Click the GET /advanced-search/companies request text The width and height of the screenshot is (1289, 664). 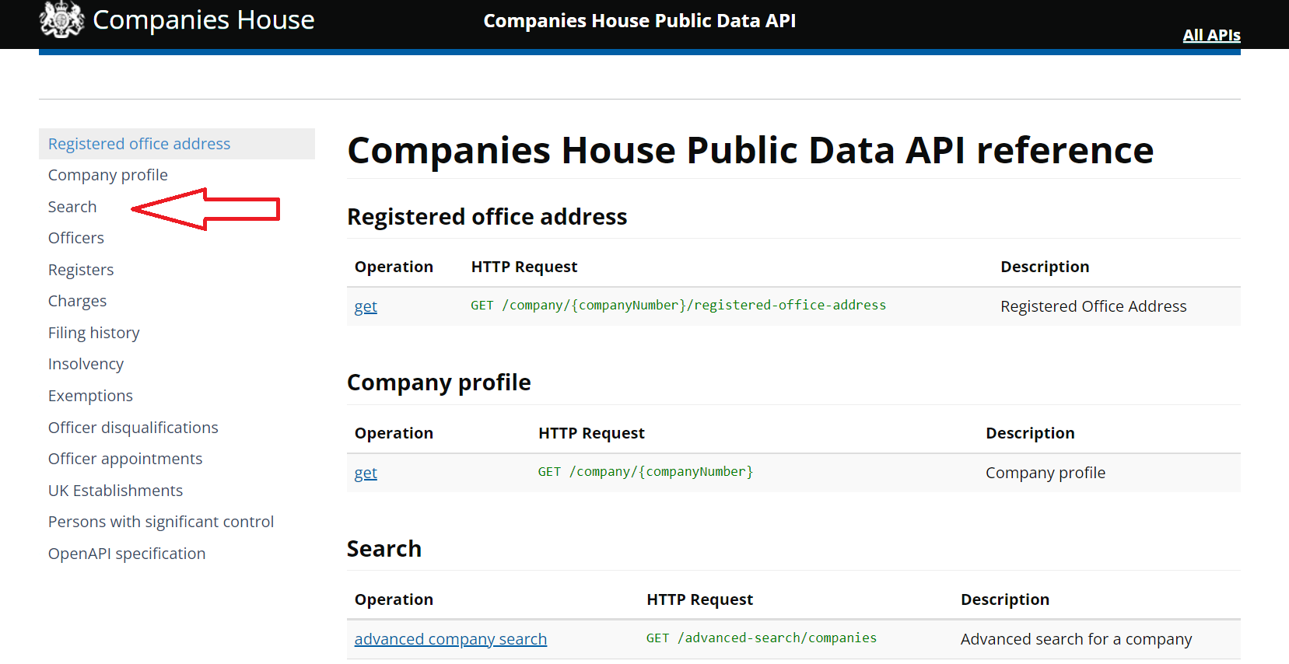[762, 638]
